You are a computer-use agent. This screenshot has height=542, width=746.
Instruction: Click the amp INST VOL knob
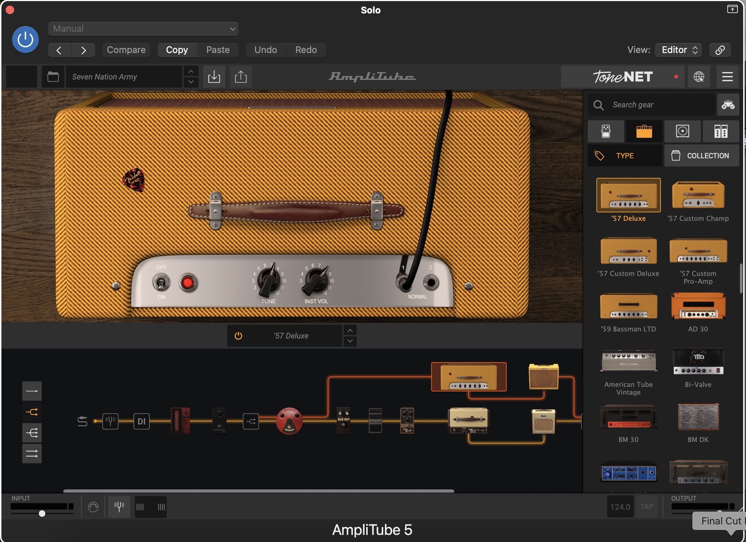click(316, 281)
